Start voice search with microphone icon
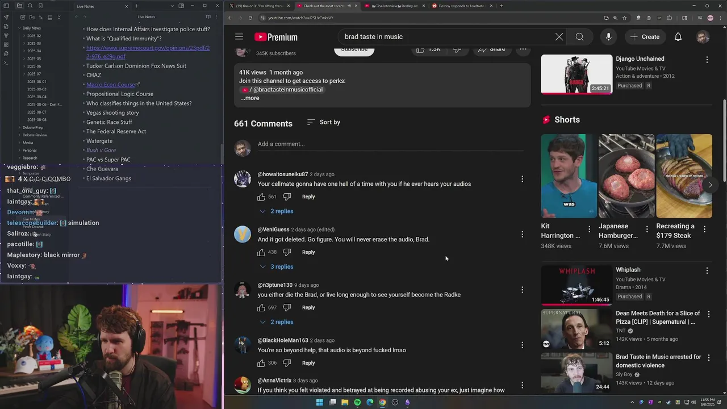The width and height of the screenshot is (727, 409). click(x=608, y=37)
